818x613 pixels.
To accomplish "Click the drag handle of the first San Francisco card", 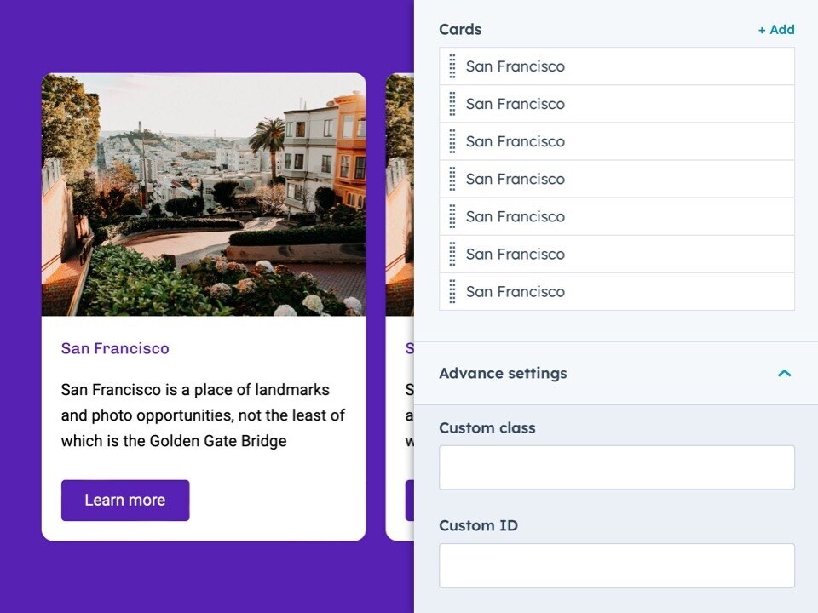I will (x=452, y=66).
